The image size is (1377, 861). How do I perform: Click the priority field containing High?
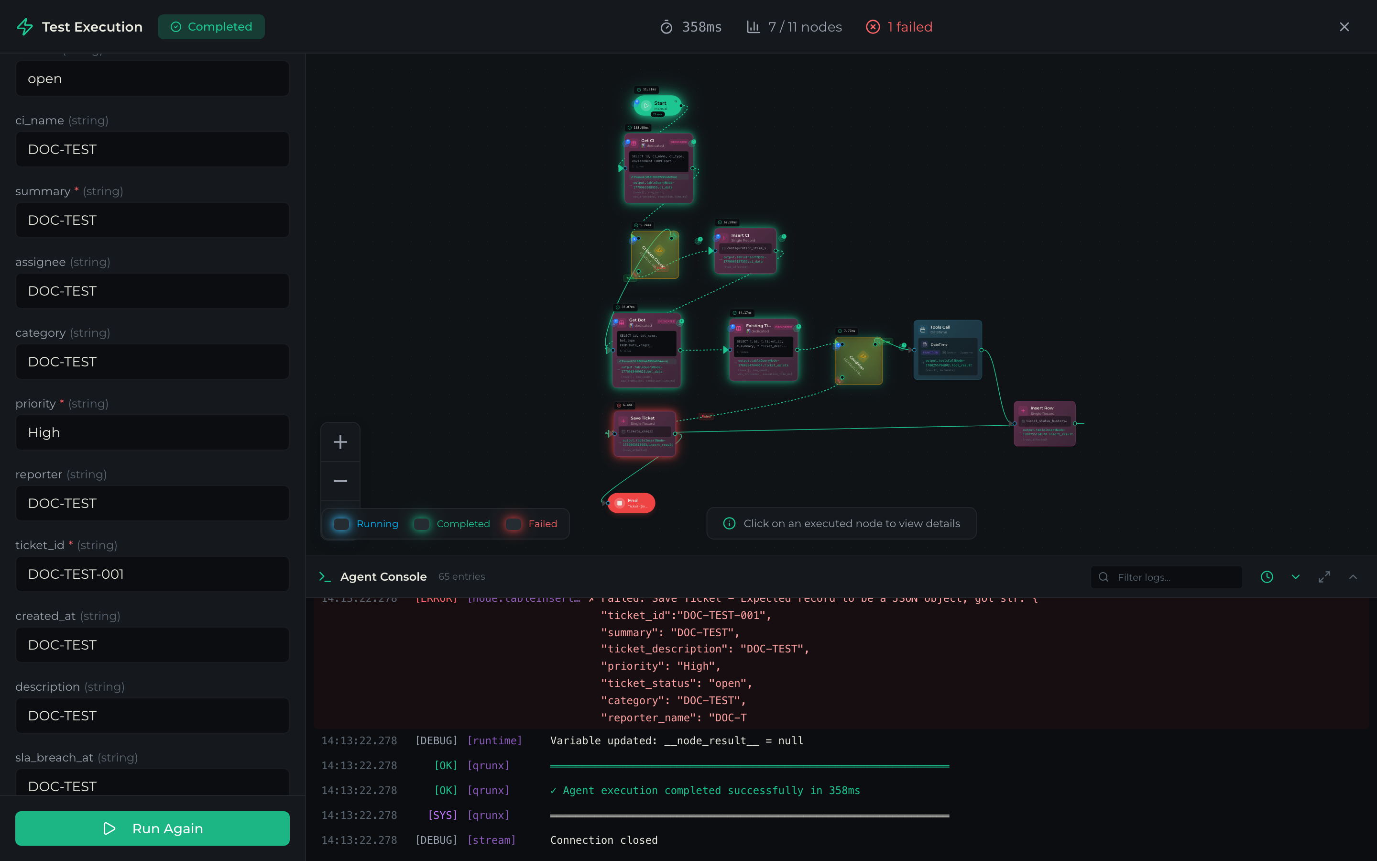click(153, 432)
